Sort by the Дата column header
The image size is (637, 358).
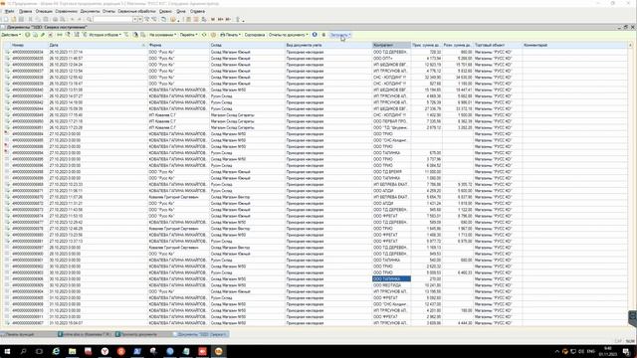point(98,45)
